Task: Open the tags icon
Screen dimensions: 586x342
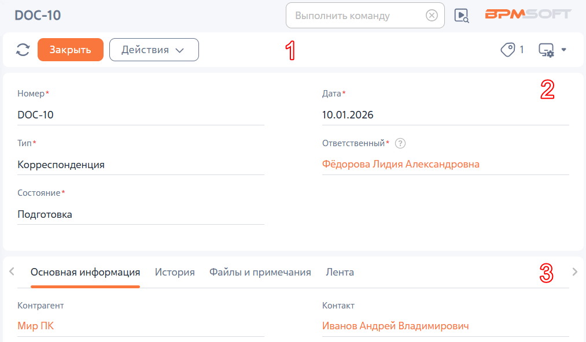Action: [x=507, y=50]
